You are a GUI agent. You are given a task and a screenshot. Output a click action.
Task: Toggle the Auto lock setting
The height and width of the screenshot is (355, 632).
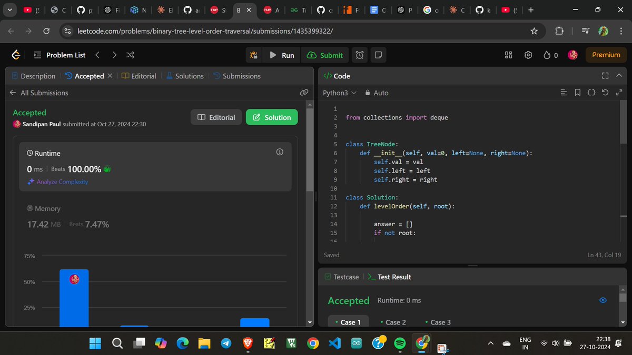point(377,93)
